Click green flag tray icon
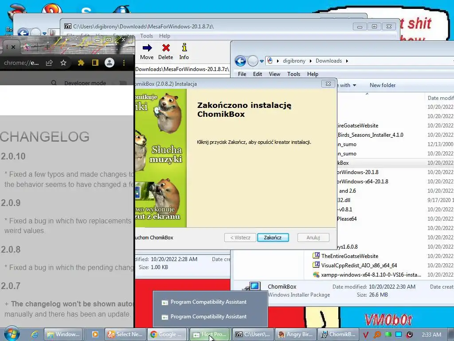 (x=388, y=335)
